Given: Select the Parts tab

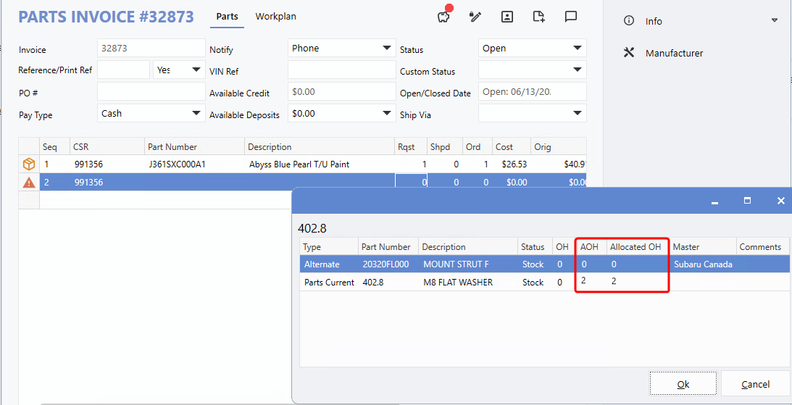Looking at the screenshot, I should (x=227, y=17).
